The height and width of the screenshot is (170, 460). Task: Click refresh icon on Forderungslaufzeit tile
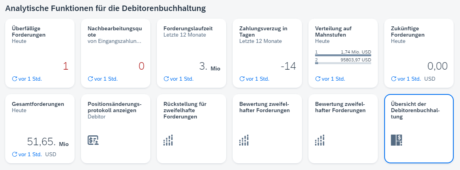[x=166, y=79]
